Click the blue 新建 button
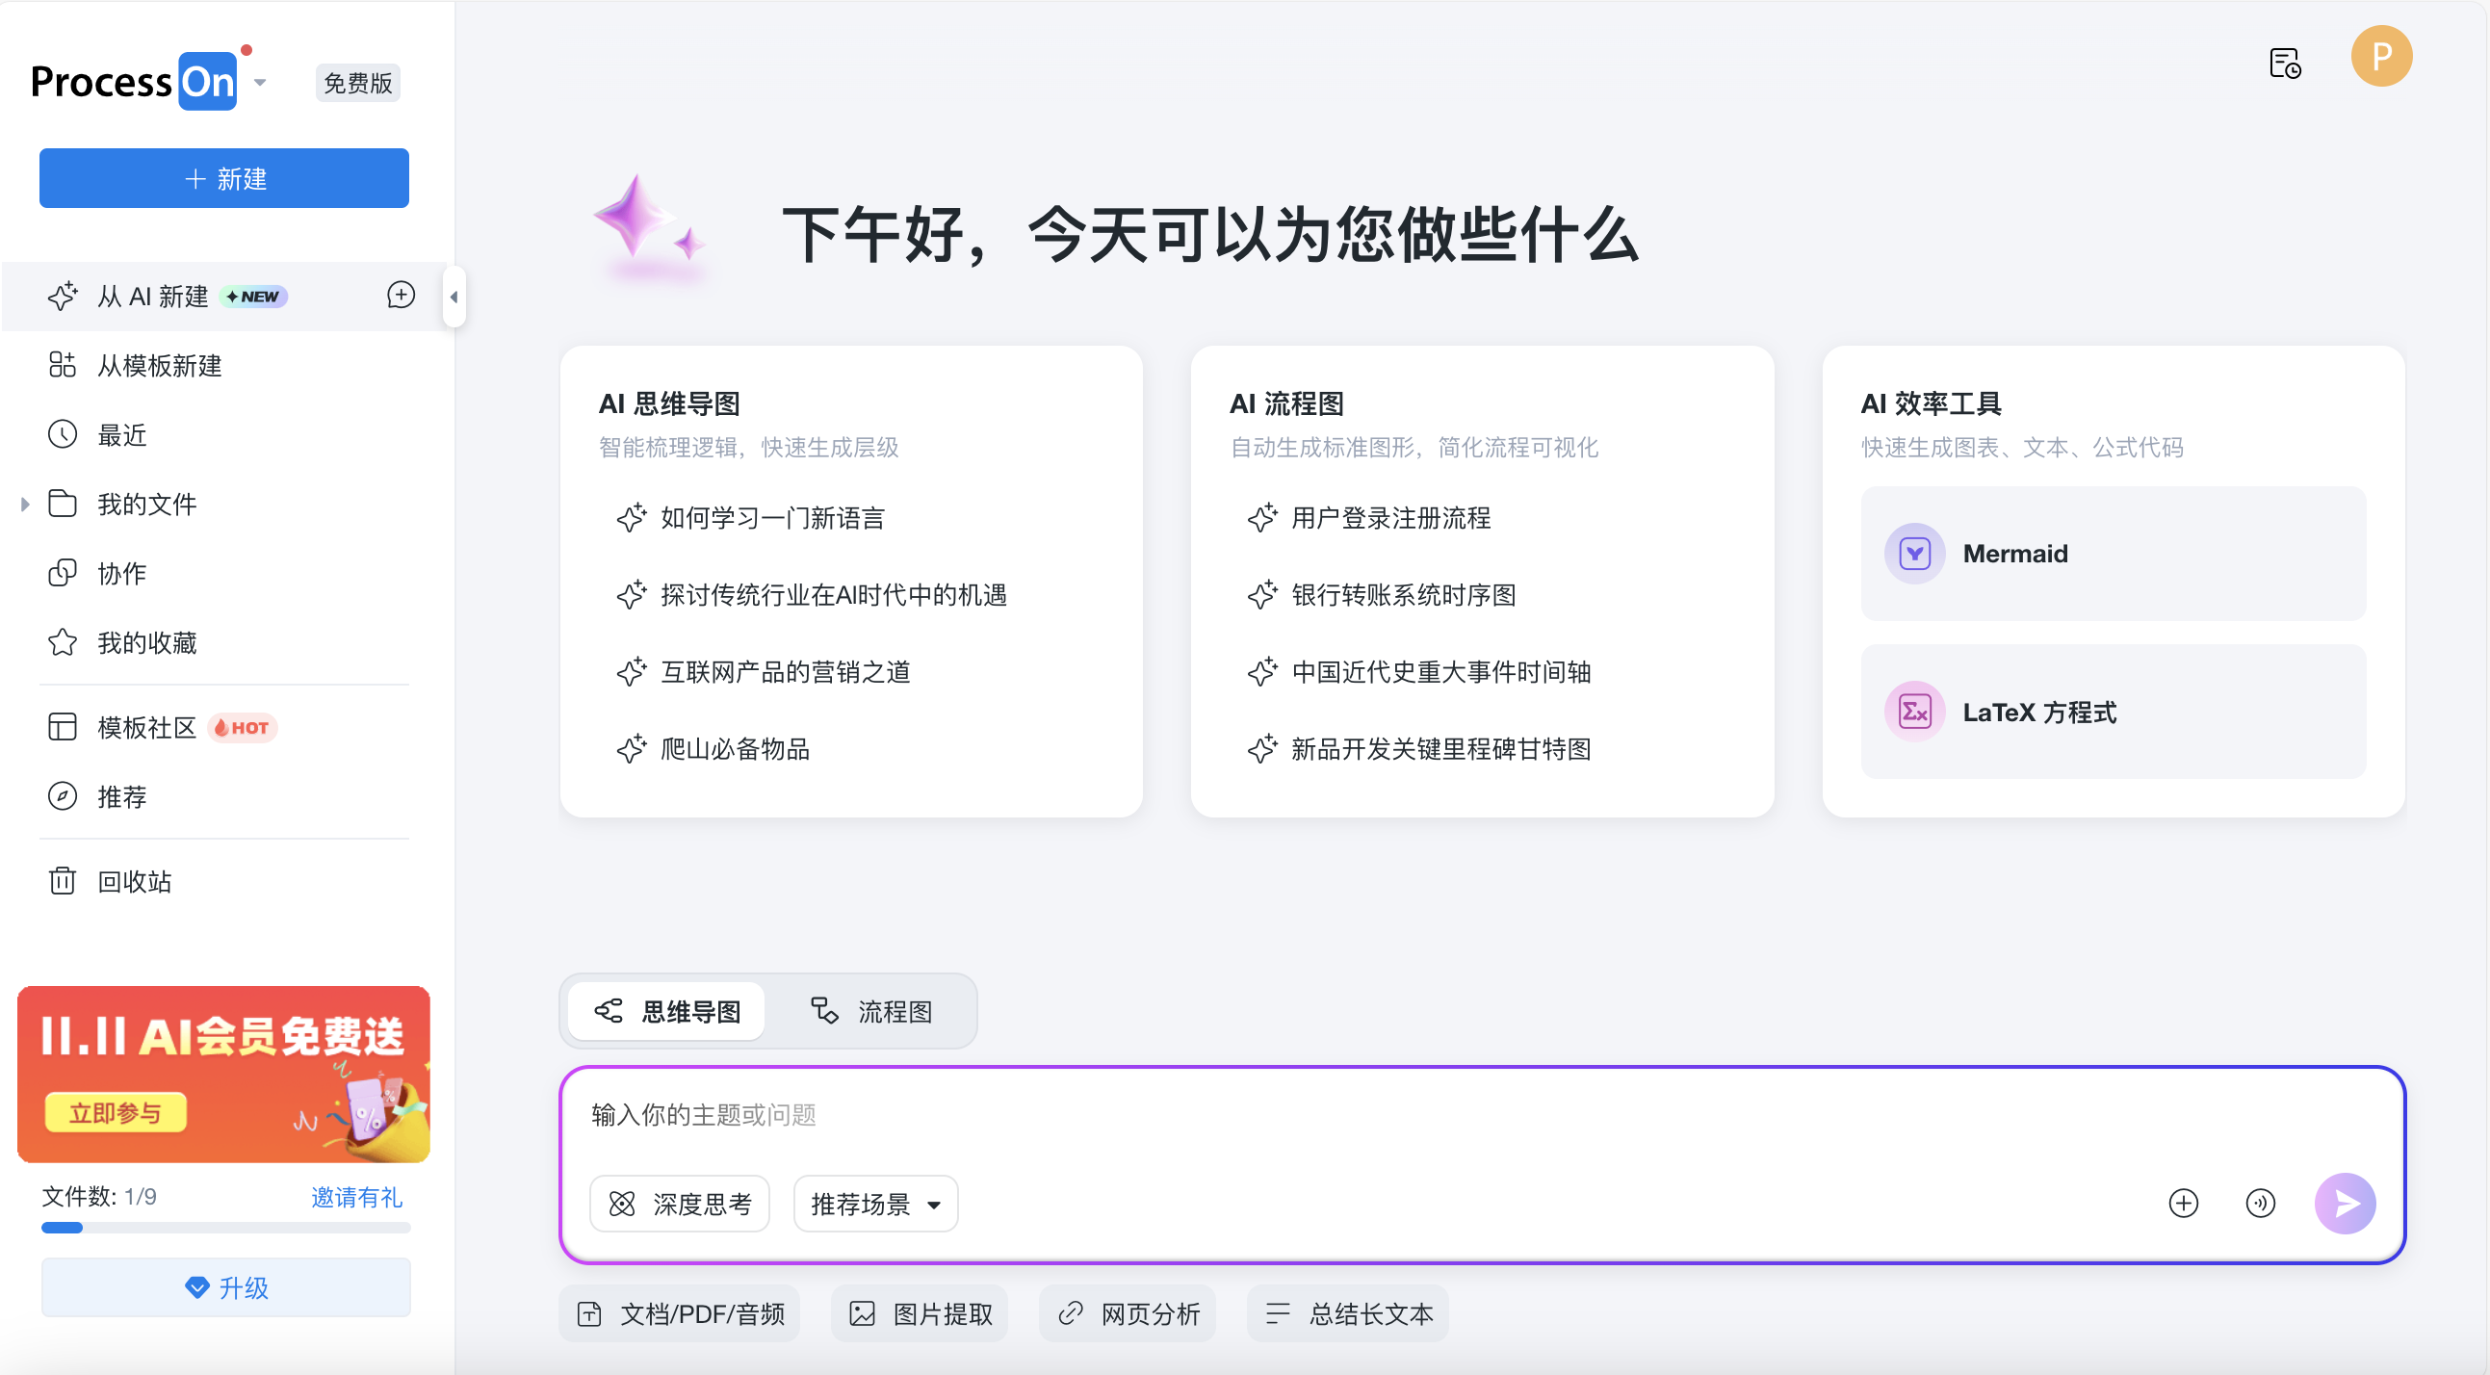Screen dimensions: 2490x1375 click(x=224, y=179)
